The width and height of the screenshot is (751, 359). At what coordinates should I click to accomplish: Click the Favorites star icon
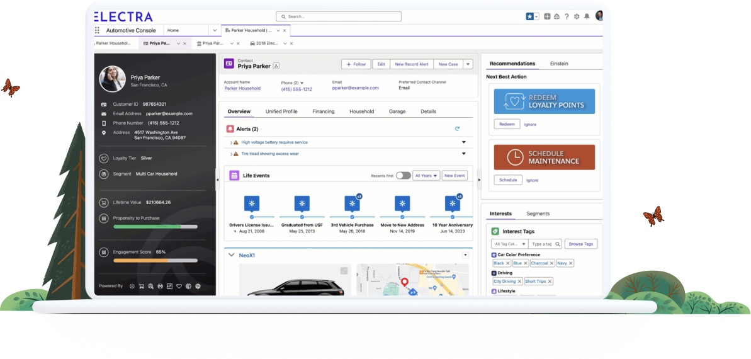tap(529, 16)
